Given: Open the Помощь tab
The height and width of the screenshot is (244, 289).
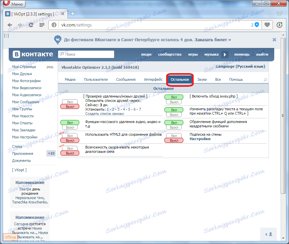Looking at the screenshot, I should click(236, 79).
